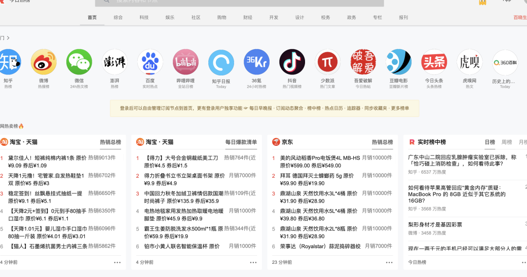Open 梨形身材才是基因彩票 topic

(435, 225)
